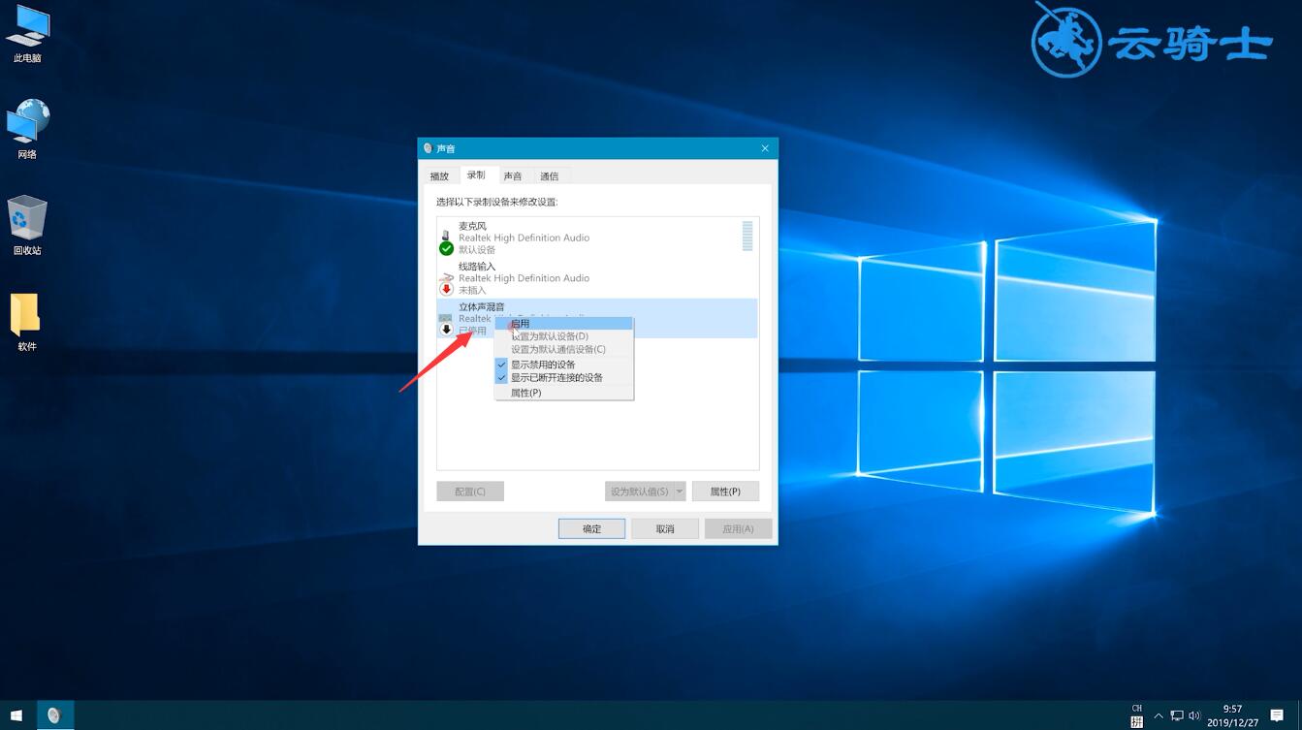Image resolution: width=1302 pixels, height=730 pixels.
Task: Click the 应用(A) button
Action: (738, 528)
